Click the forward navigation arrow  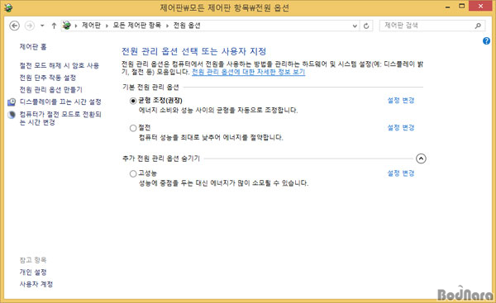30,26
